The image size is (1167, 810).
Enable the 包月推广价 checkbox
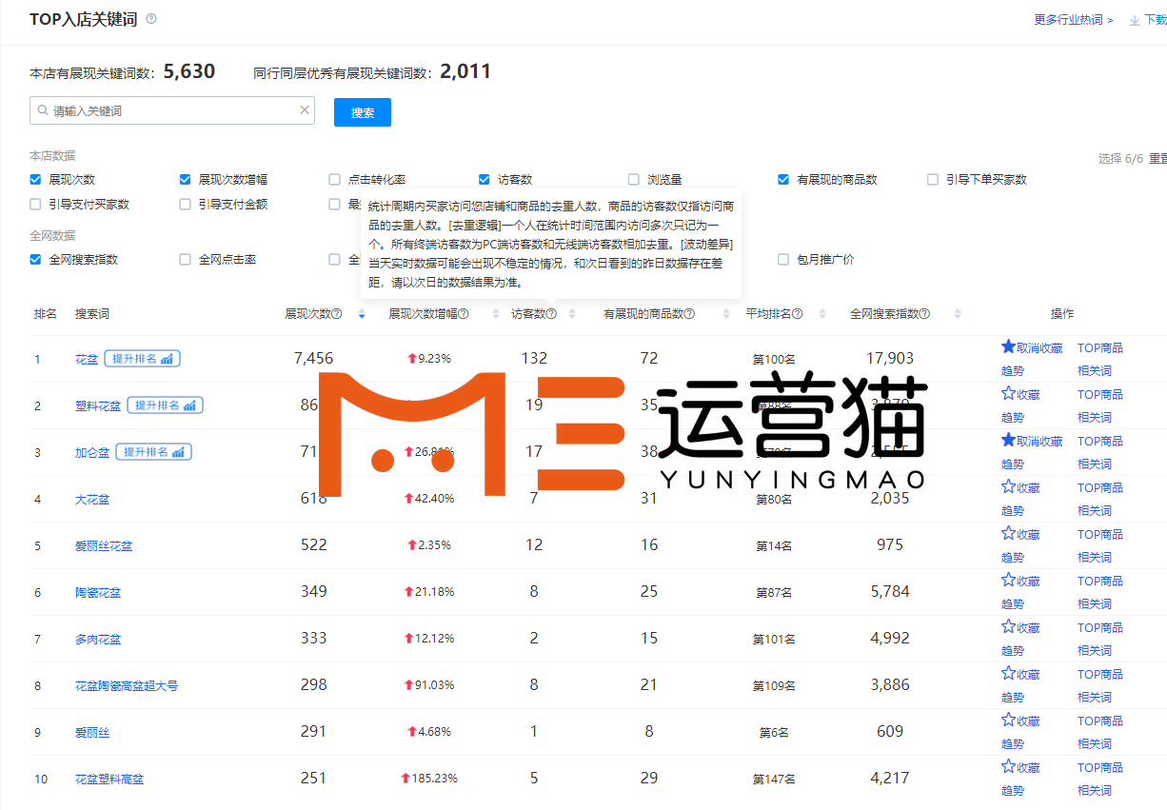783,259
